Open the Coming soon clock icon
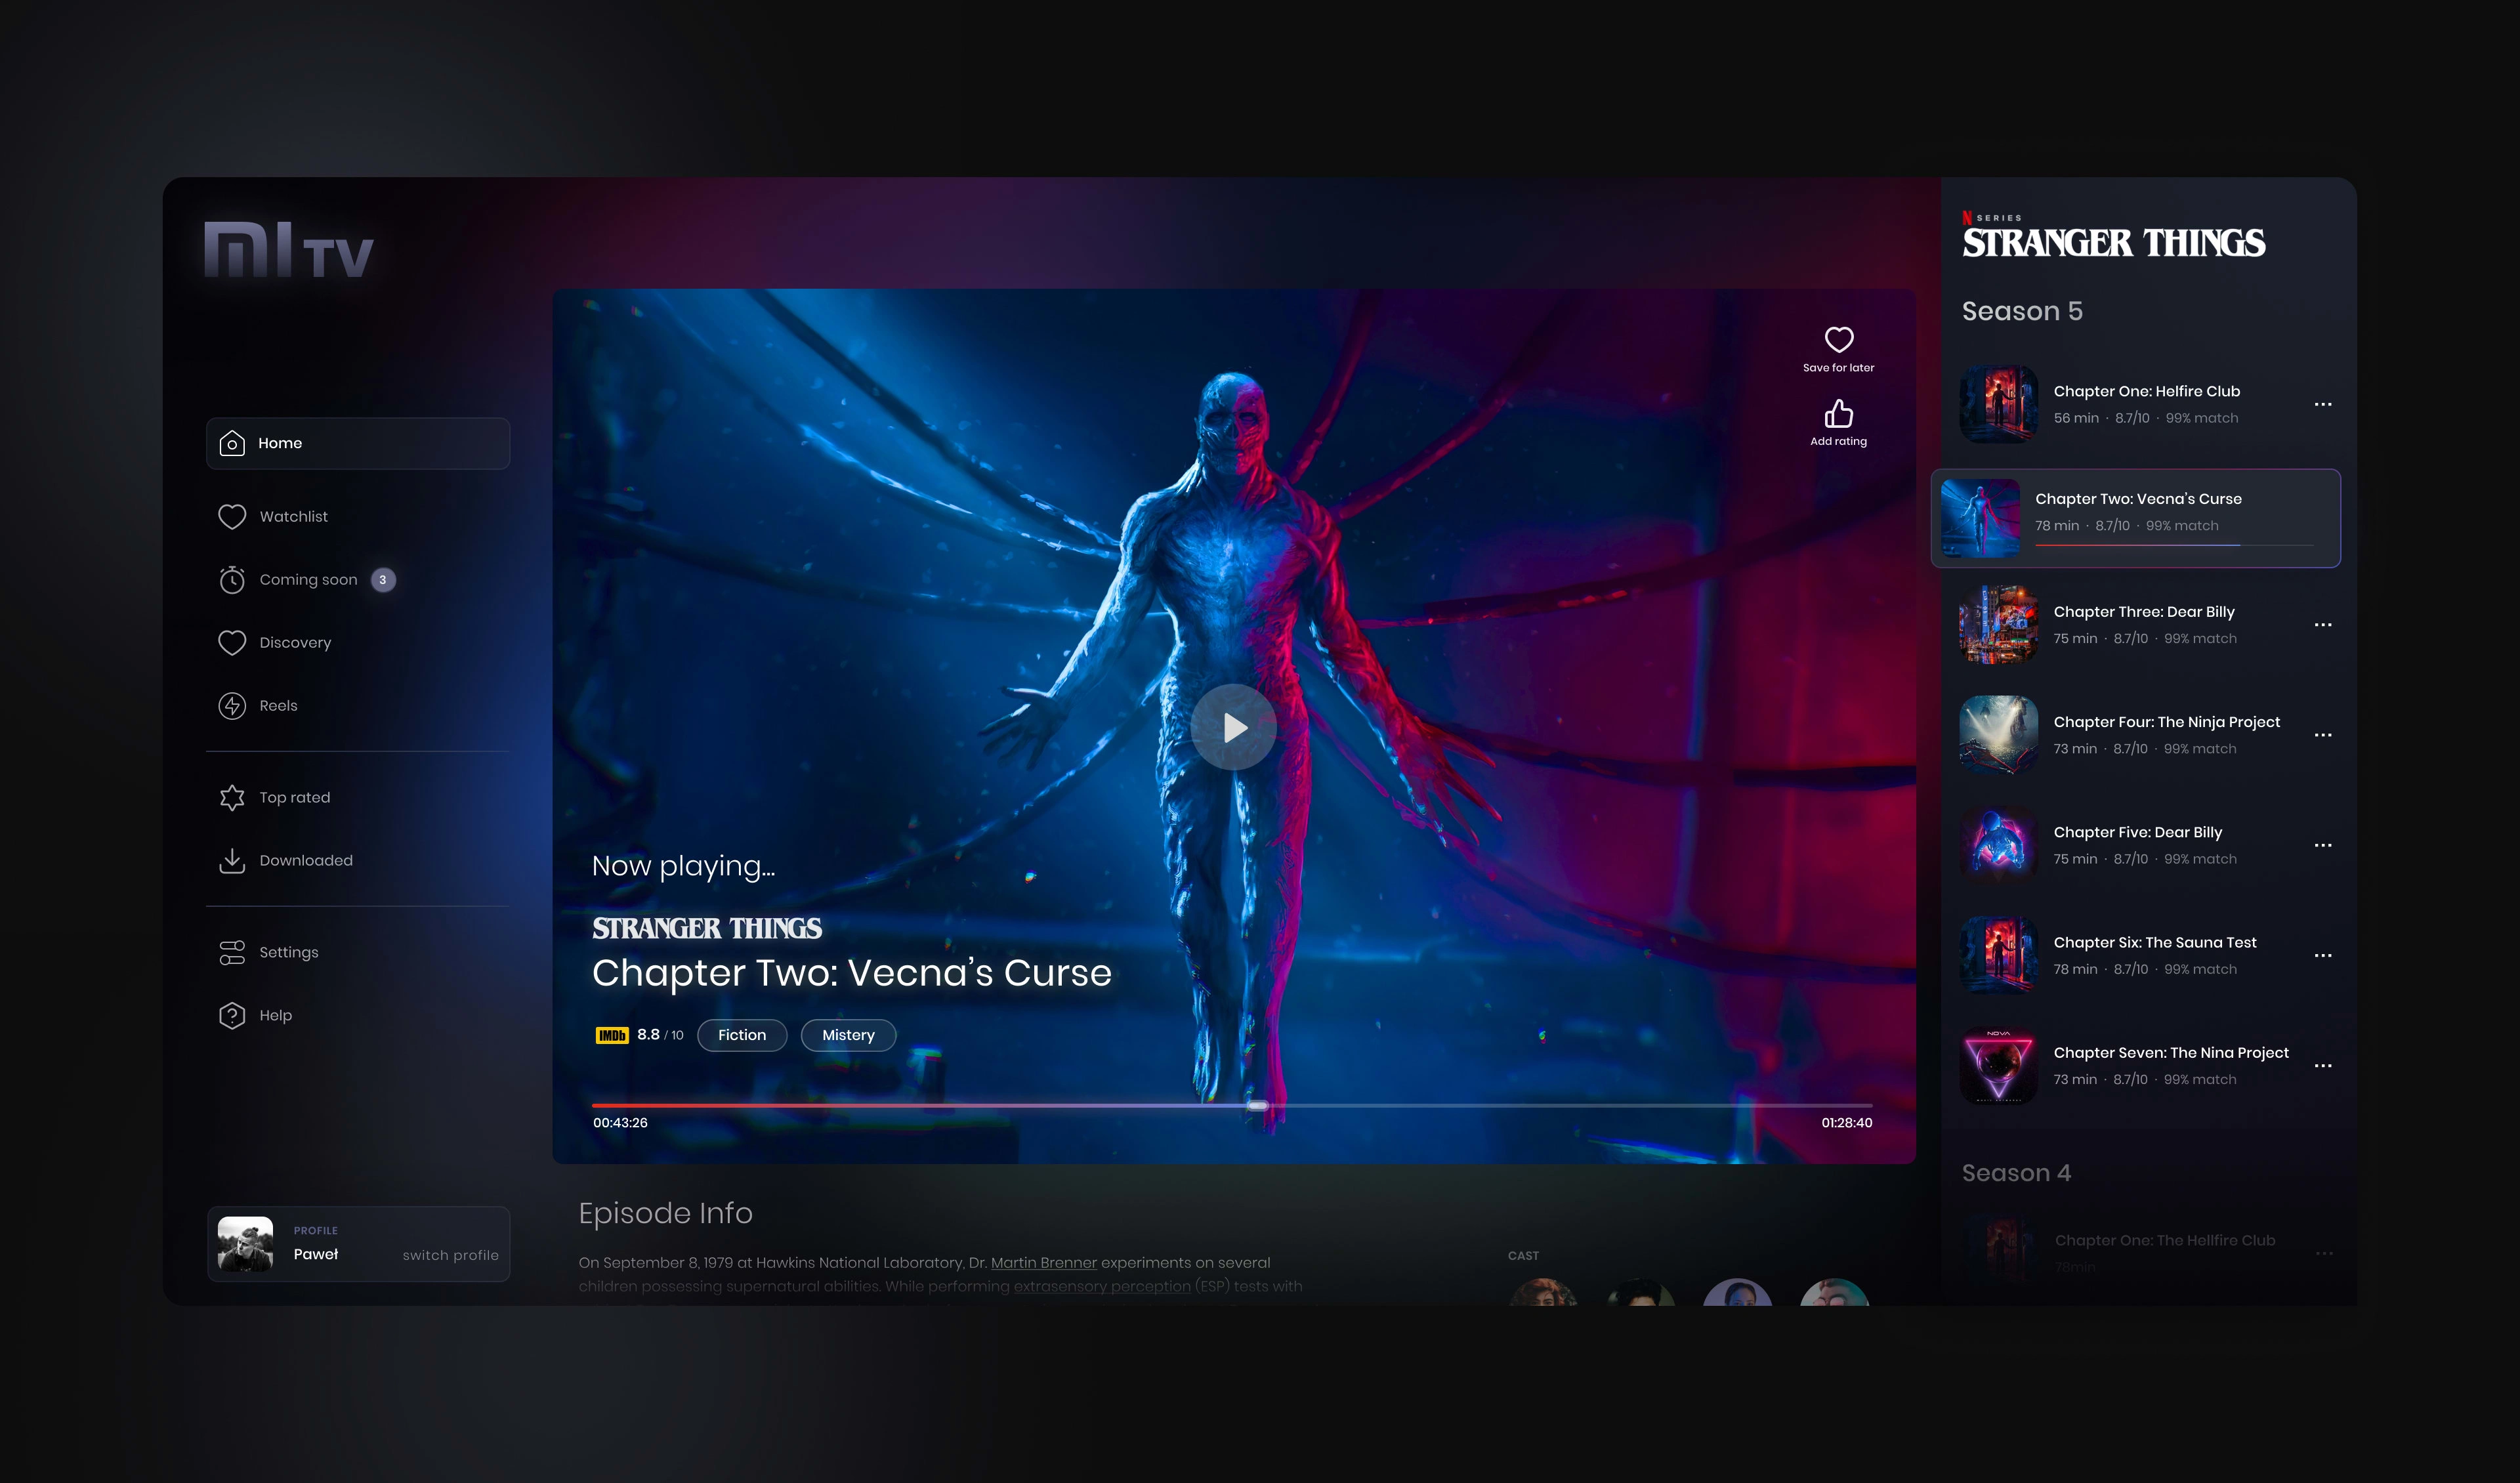This screenshot has width=2520, height=1483. click(232, 579)
